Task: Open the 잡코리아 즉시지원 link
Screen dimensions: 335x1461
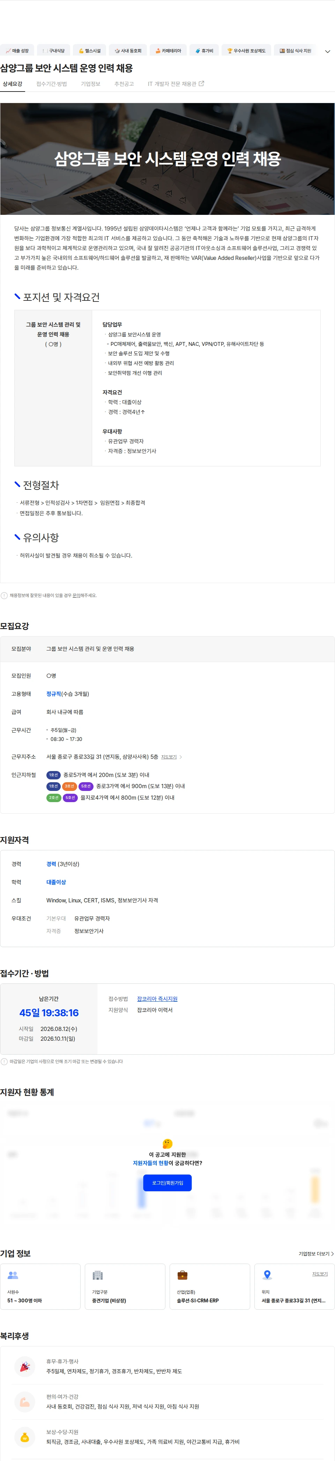Action: pos(157,999)
